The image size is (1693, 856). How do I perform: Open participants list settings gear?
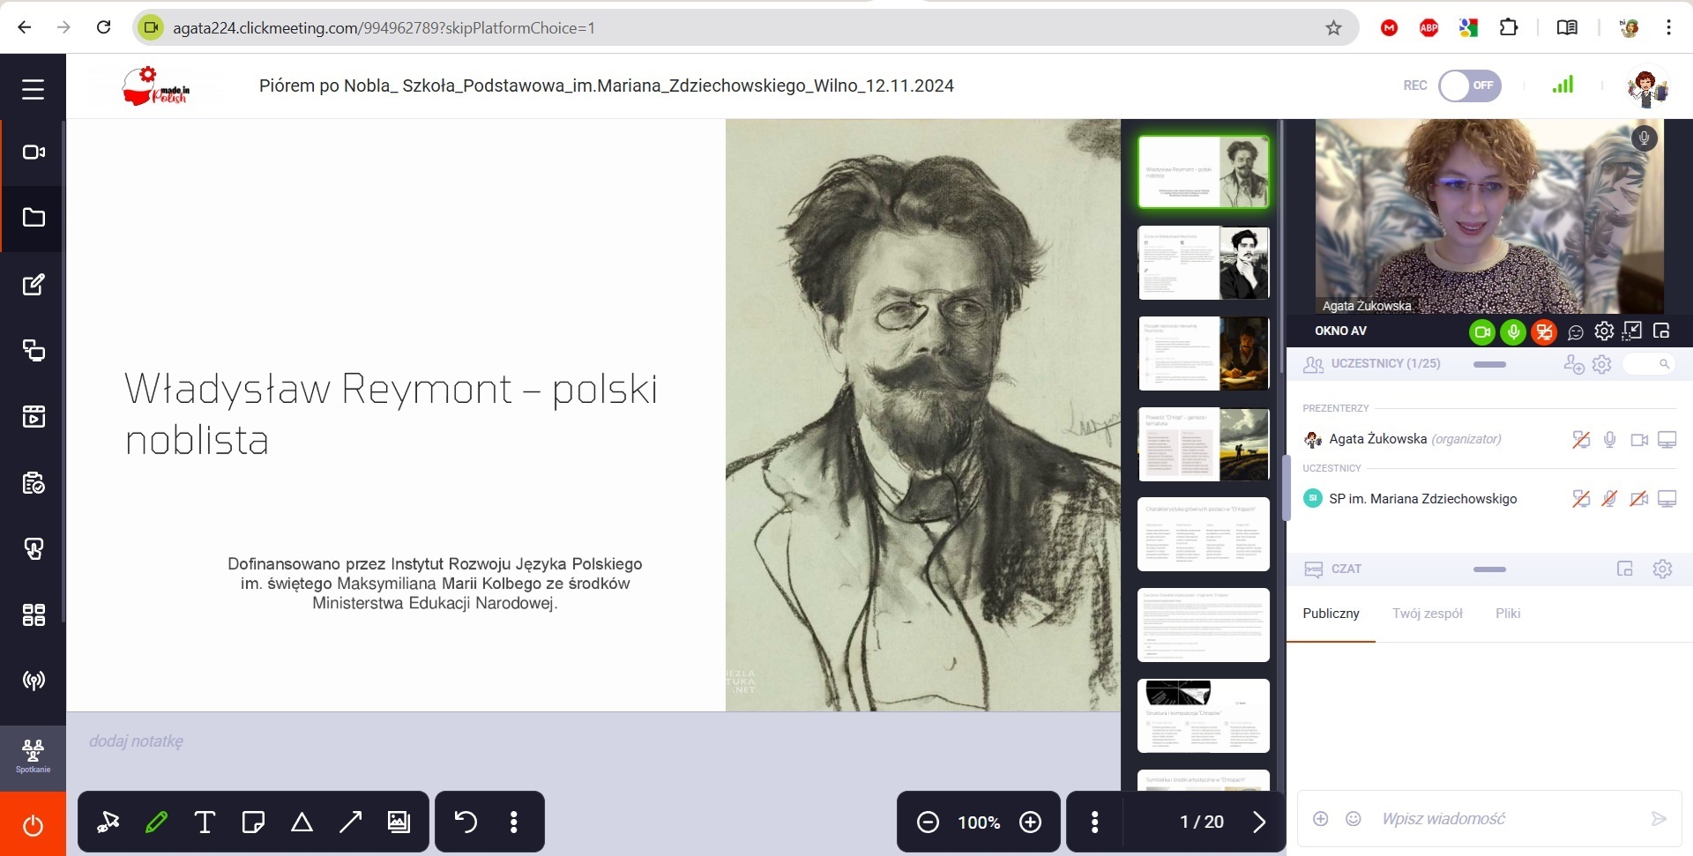(x=1602, y=364)
